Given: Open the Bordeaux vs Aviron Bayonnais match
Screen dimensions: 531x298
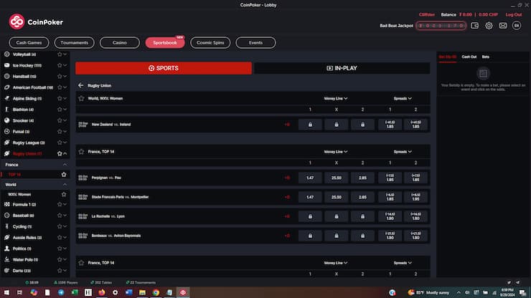Looking at the screenshot, I should point(116,236).
